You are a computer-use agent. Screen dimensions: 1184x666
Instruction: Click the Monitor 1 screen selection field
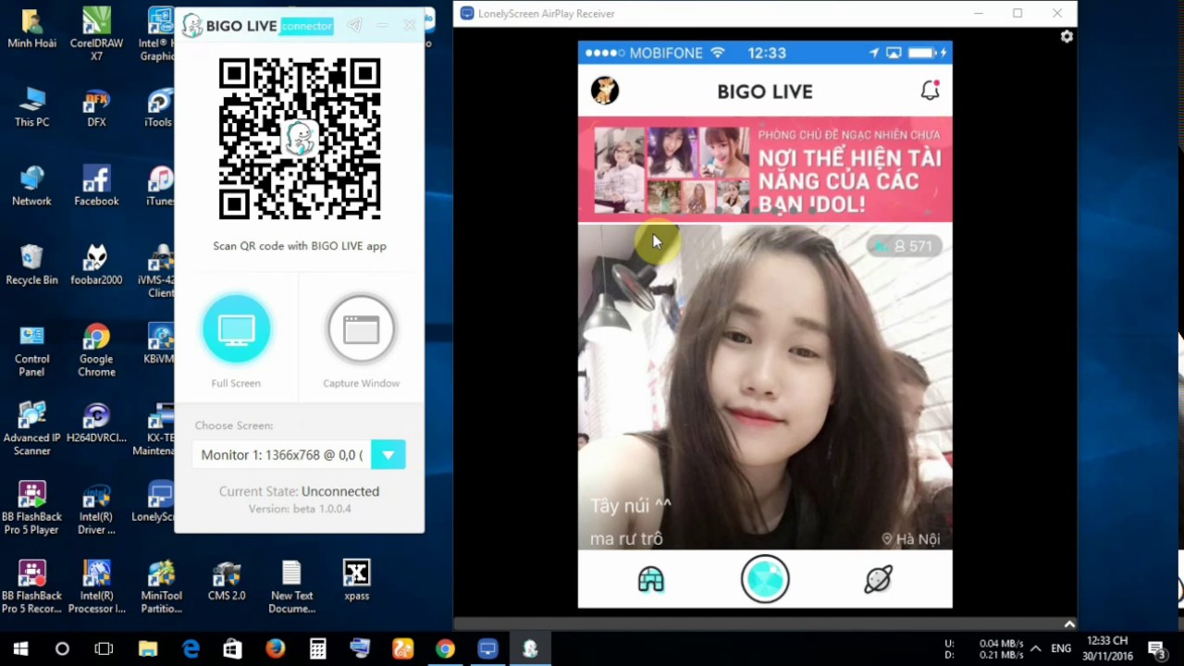click(282, 454)
